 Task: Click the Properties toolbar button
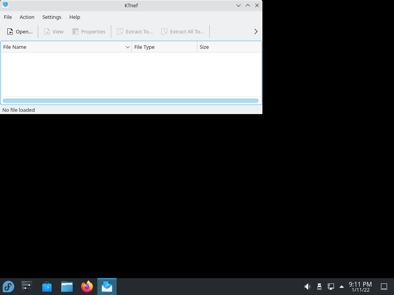89,31
